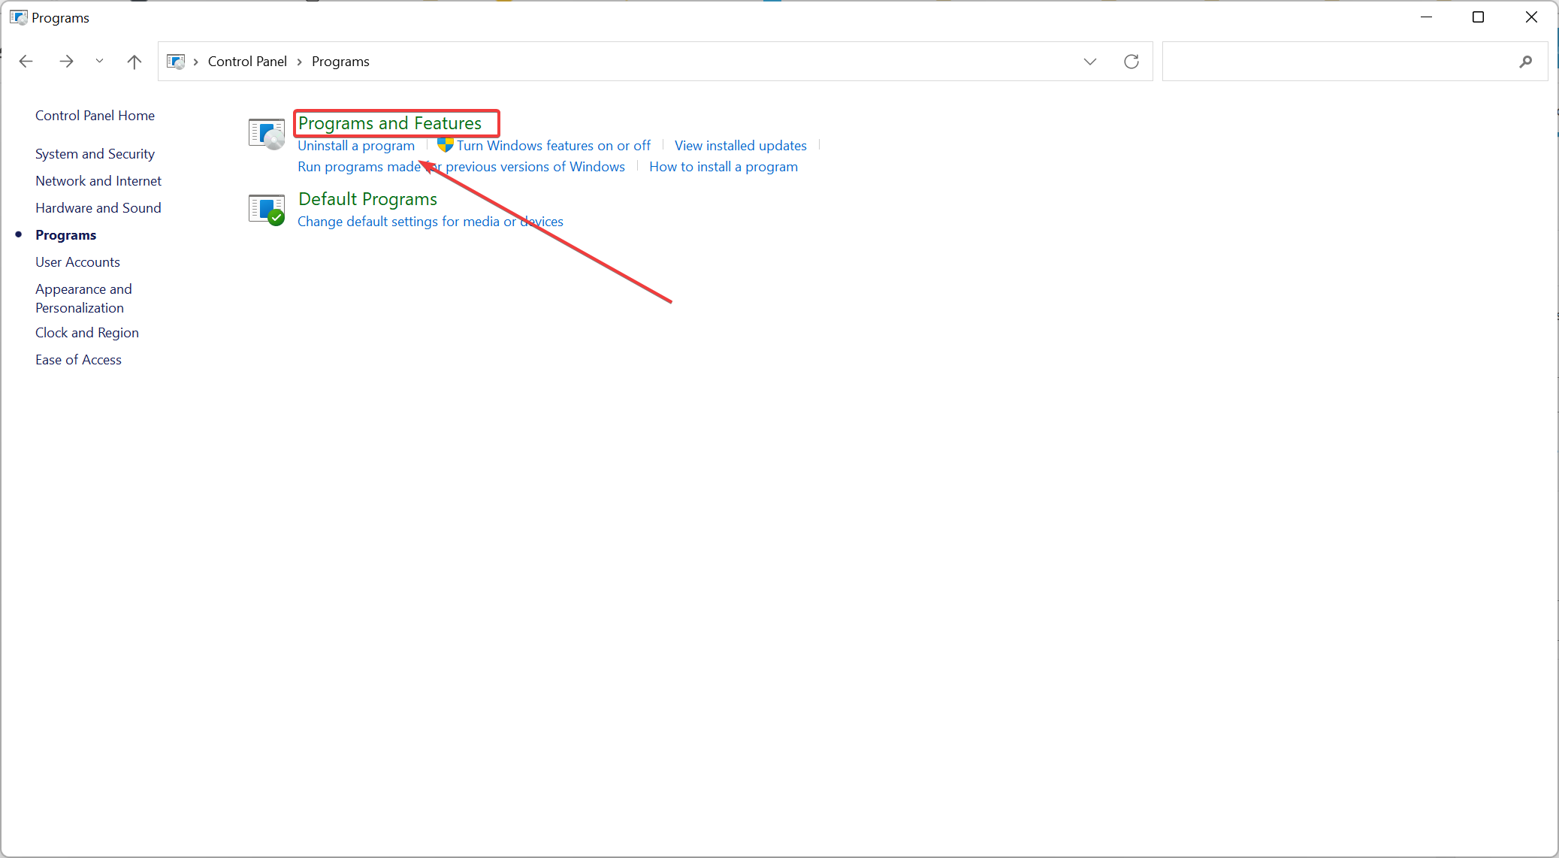Go to User Accounts category
The image size is (1559, 858).
[x=77, y=262]
